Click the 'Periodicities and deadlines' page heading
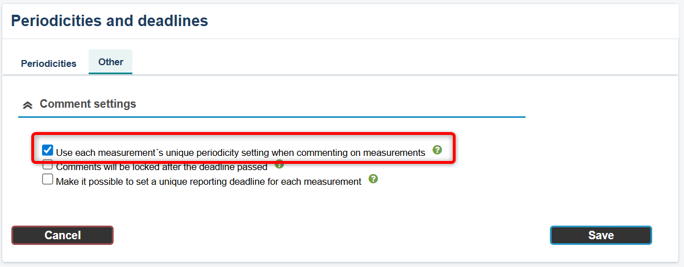This screenshot has height=267, width=684. [110, 22]
